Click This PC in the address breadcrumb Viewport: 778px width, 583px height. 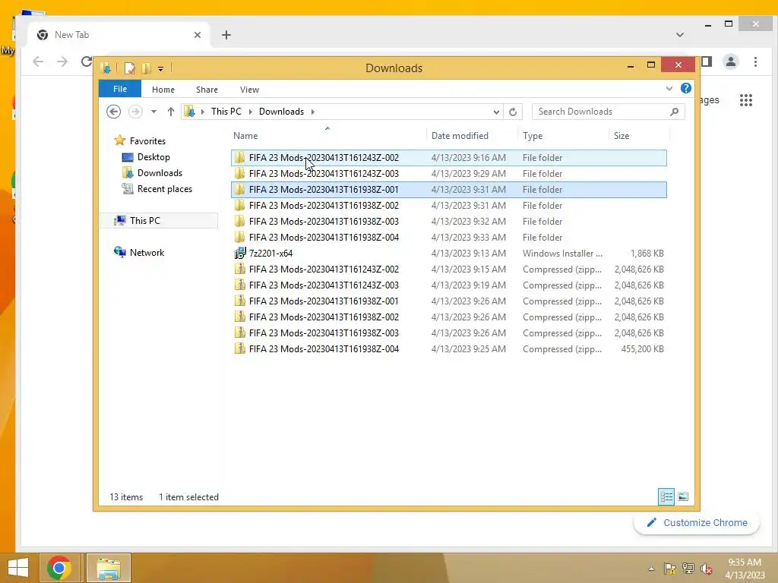pyautogui.click(x=226, y=112)
